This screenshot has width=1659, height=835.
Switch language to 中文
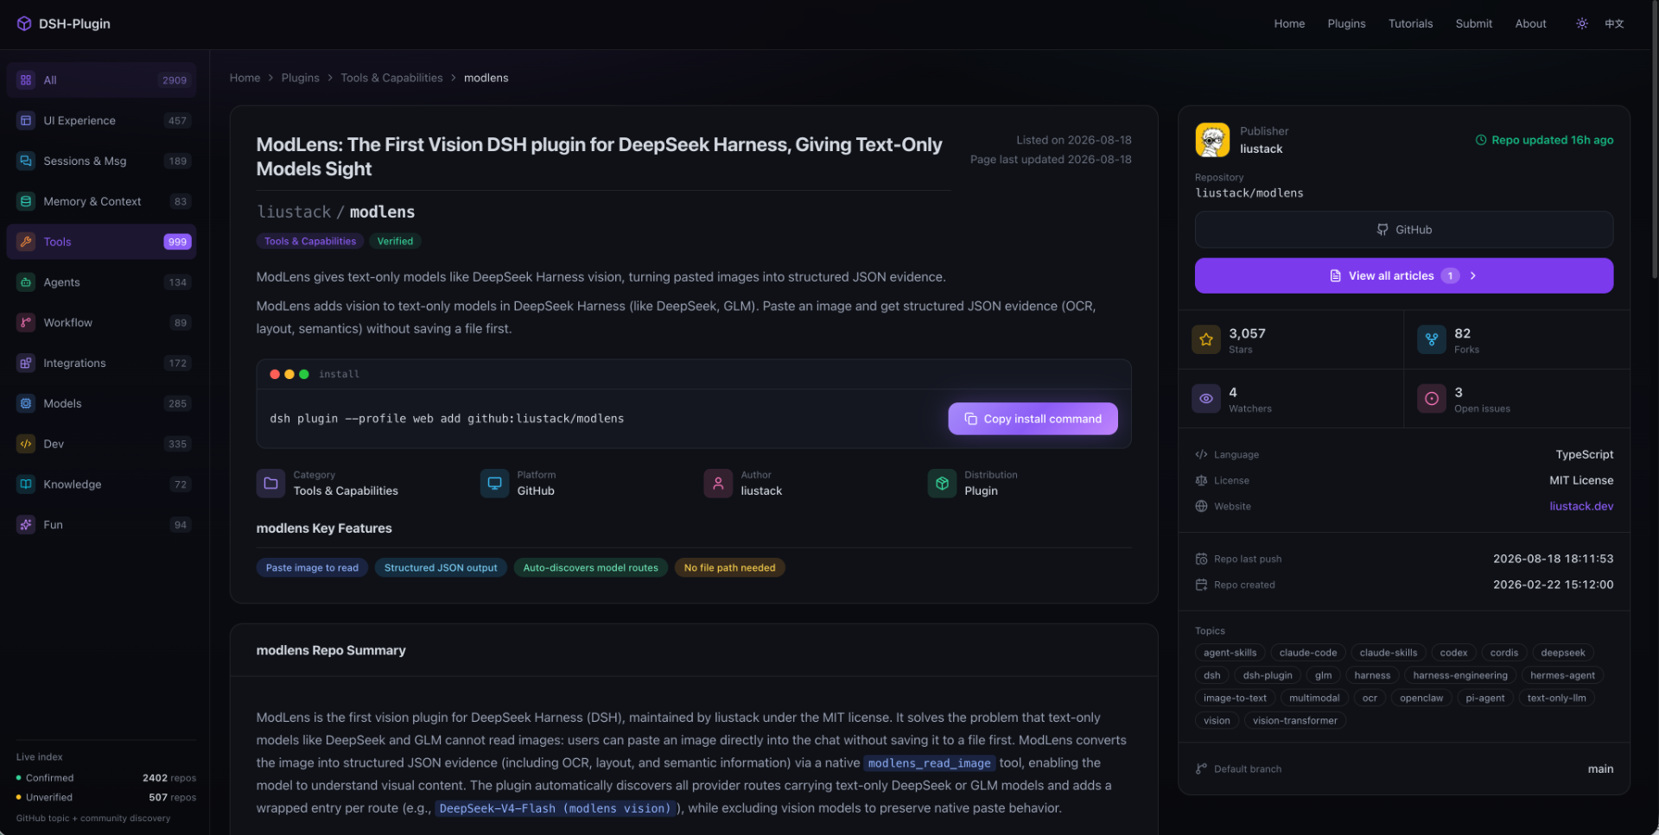pyautogui.click(x=1614, y=23)
